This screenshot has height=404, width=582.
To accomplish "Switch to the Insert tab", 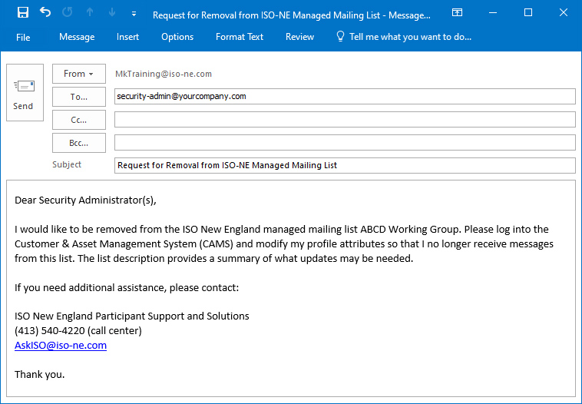I will tap(128, 37).
